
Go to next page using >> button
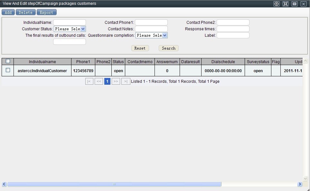click(116, 81)
